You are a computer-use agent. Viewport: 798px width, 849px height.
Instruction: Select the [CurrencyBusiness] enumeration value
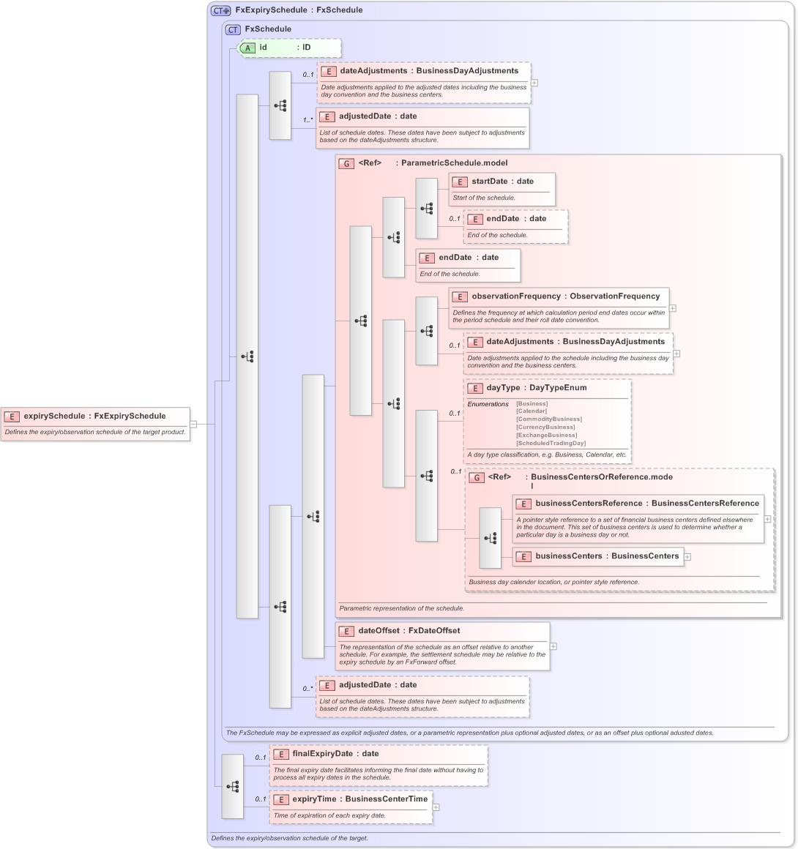[545, 427]
